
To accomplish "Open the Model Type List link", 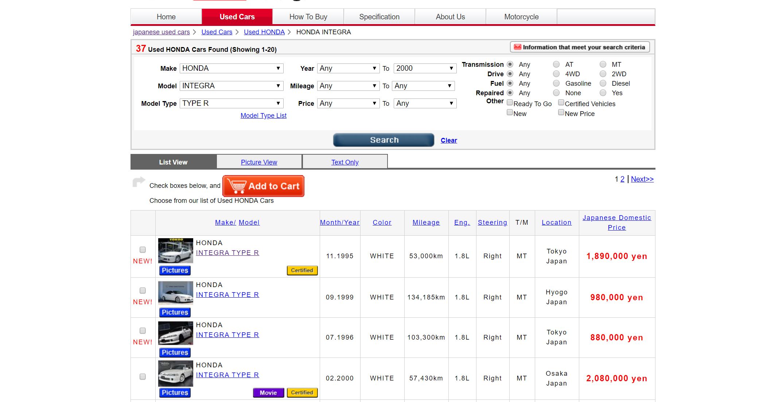I will pos(264,115).
